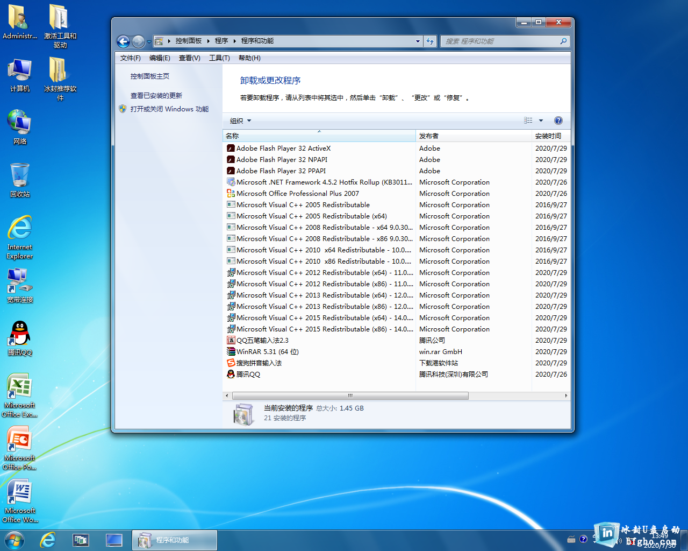Click the search magnifier icon
The height and width of the screenshot is (551, 688).
563,41
